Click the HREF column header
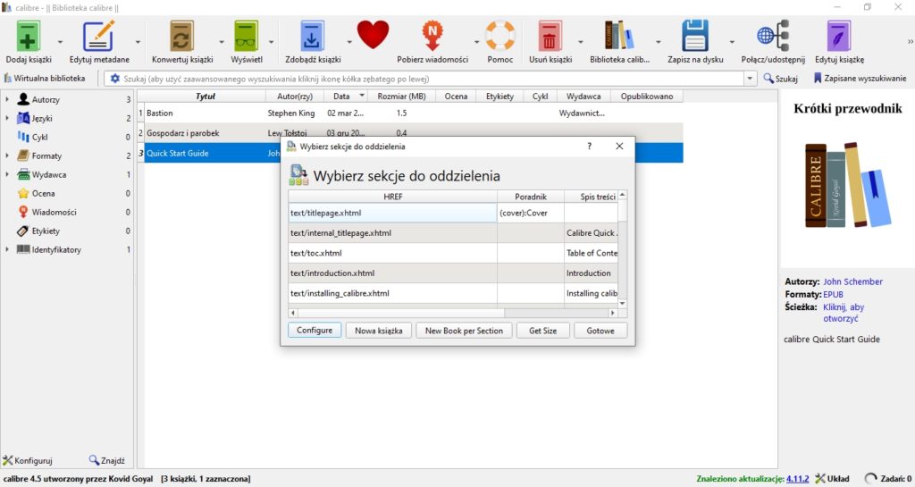 393,197
